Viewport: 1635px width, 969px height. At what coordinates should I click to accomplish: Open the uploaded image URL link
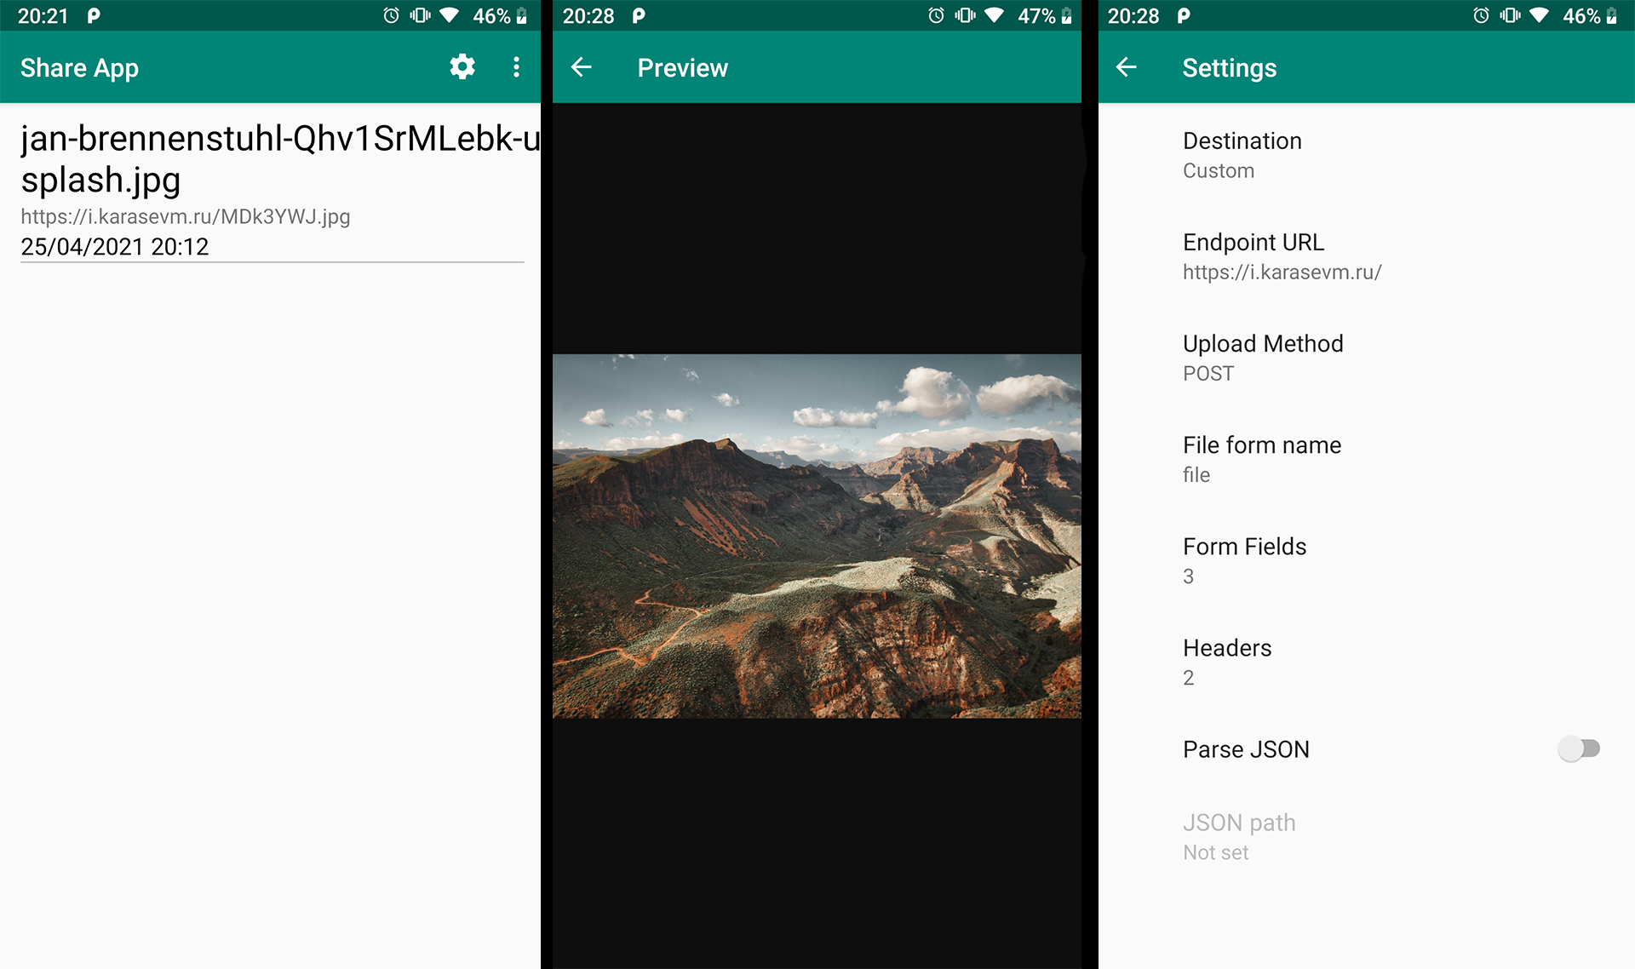[x=186, y=216]
